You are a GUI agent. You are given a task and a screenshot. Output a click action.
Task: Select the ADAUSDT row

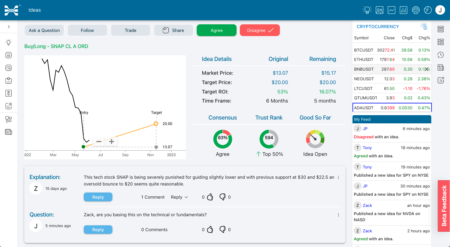(x=392, y=108)
